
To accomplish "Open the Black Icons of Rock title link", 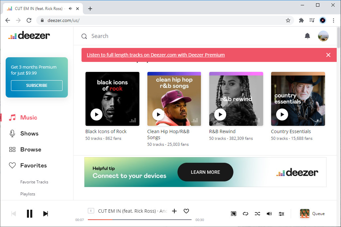I will click(106, 131).
